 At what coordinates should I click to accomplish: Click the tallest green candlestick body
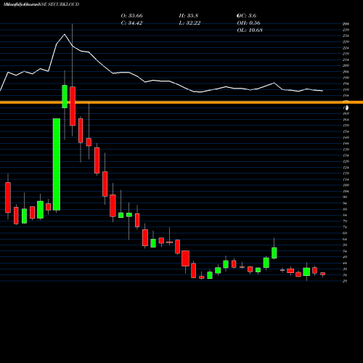(57, 164)
